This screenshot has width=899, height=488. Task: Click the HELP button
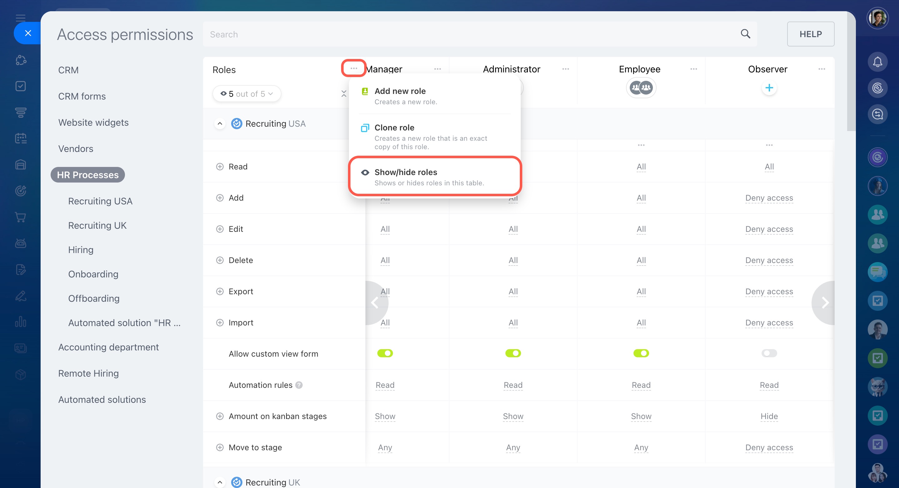(810, 34)
